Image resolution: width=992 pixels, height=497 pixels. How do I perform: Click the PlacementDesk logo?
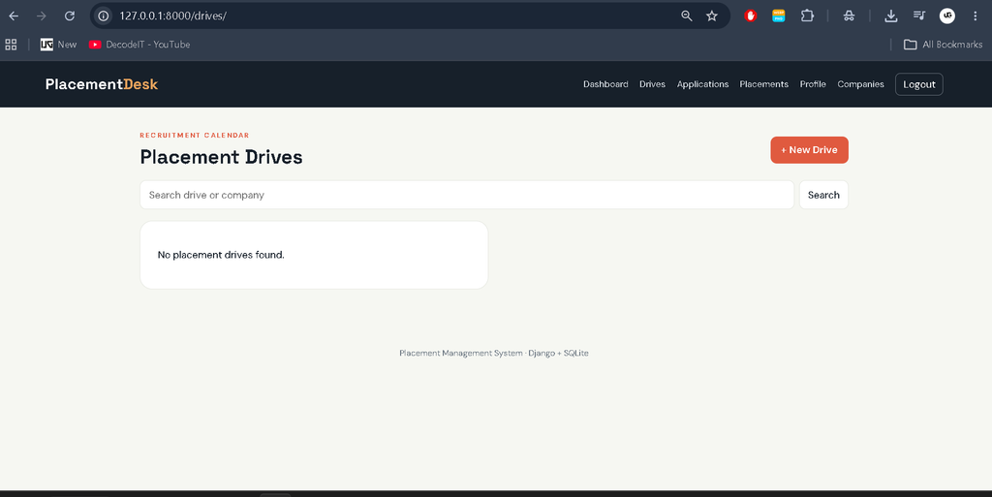101,84
